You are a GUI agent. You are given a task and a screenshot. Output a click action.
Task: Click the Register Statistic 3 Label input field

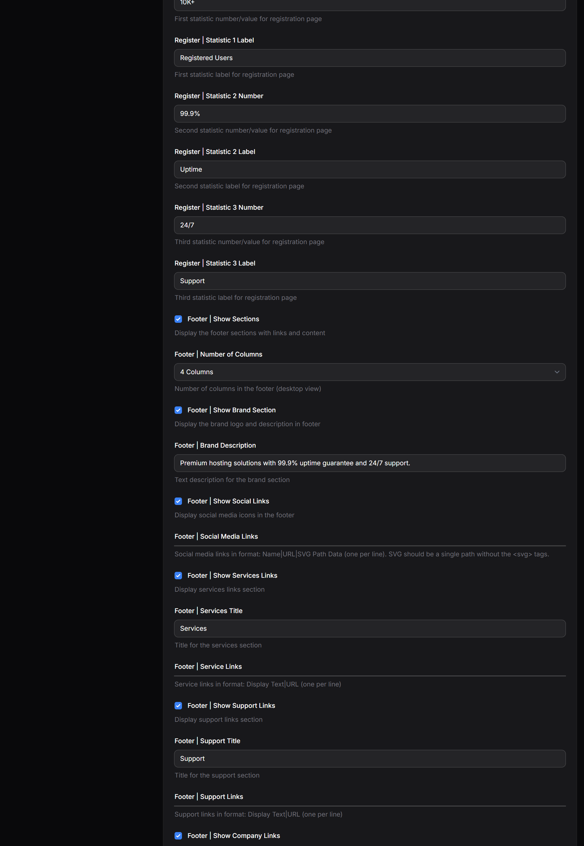[x=370, y=281]
